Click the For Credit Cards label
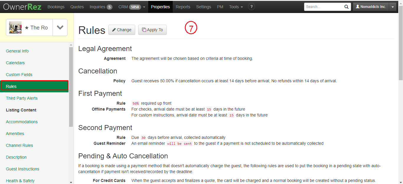The image size is (403, 184). click(109, 180)
